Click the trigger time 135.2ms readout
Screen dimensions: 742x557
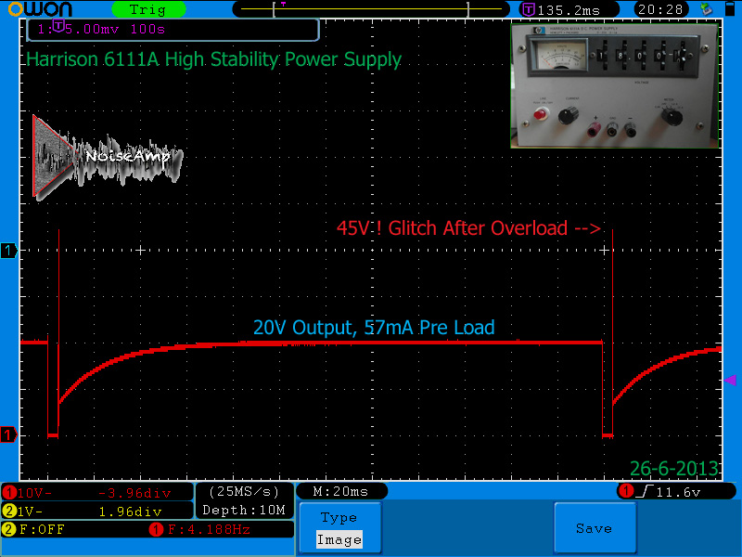[x=568, y=10]
